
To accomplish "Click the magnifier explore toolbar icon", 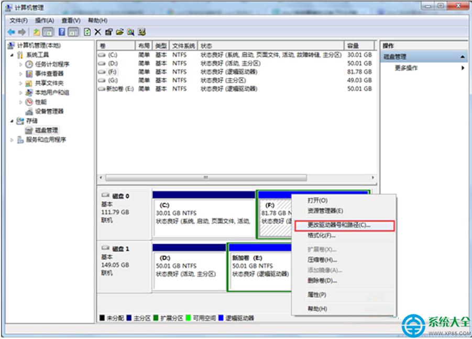I will pyautogui.click(x=130, y=32).
